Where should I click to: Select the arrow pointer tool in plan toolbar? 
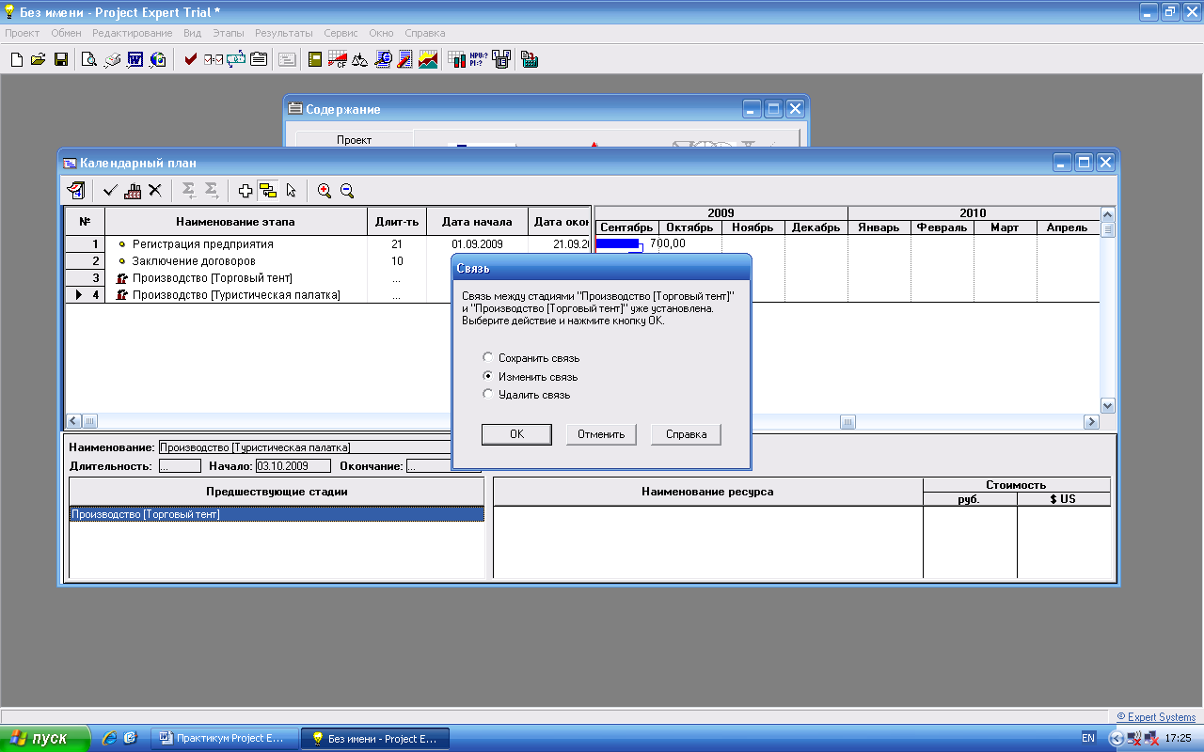click(x=291, y=190)
